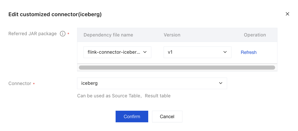
Task: Click the chevron arrow in the v1 version selector
Action: click(225, 52)
